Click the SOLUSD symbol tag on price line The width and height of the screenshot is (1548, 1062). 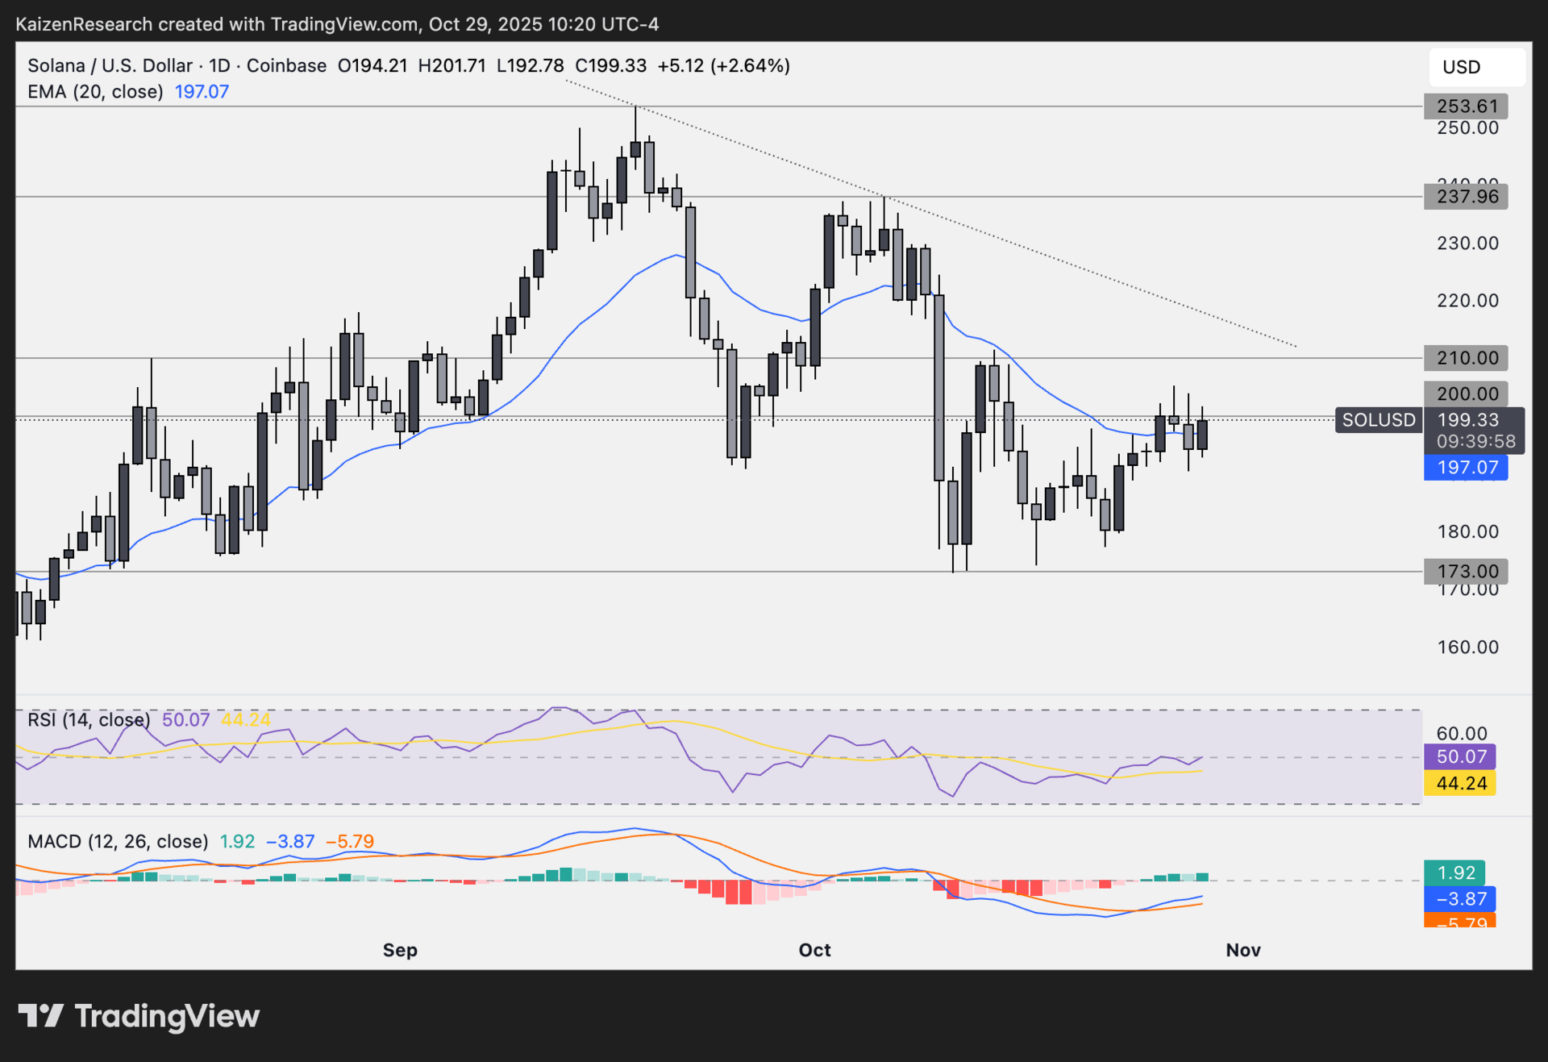coord(1378,420)
